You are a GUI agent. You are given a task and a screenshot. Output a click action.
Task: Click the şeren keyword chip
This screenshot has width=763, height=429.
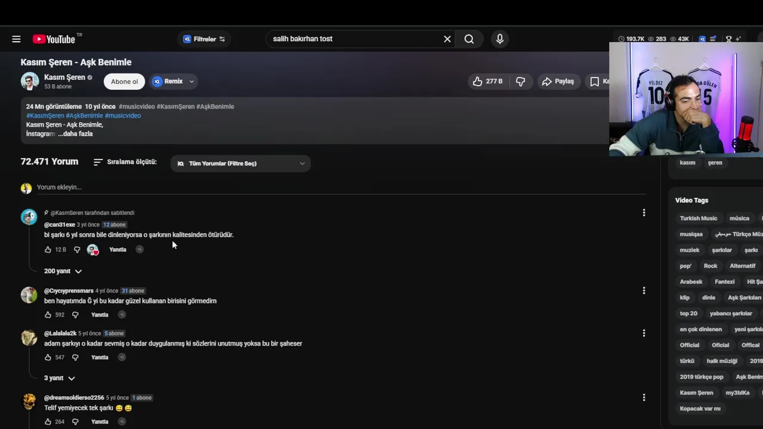pos(715,163)
